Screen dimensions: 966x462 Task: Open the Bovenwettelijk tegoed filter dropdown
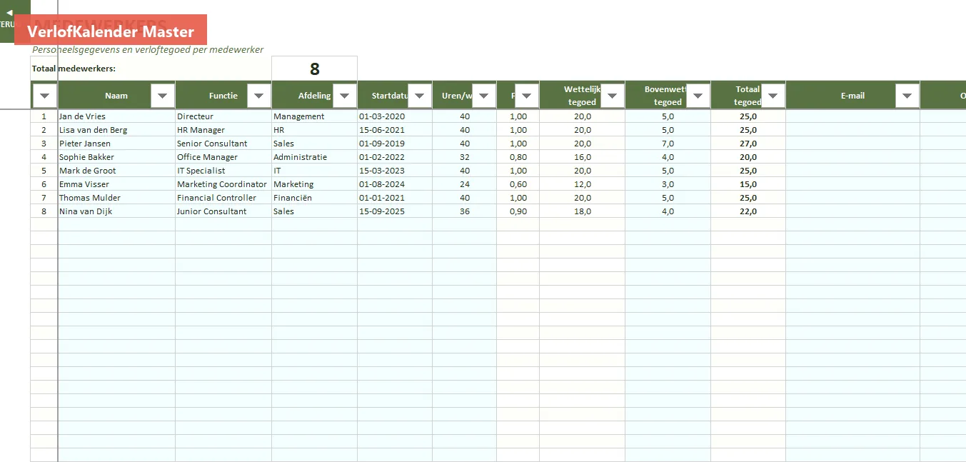coord(698,95)
